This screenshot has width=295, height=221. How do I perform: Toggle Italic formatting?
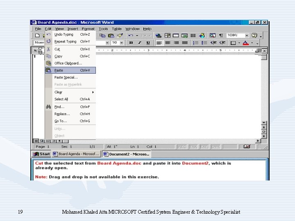(140, 43)
